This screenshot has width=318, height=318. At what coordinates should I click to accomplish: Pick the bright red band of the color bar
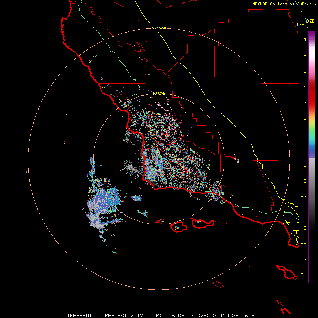(x=312, y=98)
